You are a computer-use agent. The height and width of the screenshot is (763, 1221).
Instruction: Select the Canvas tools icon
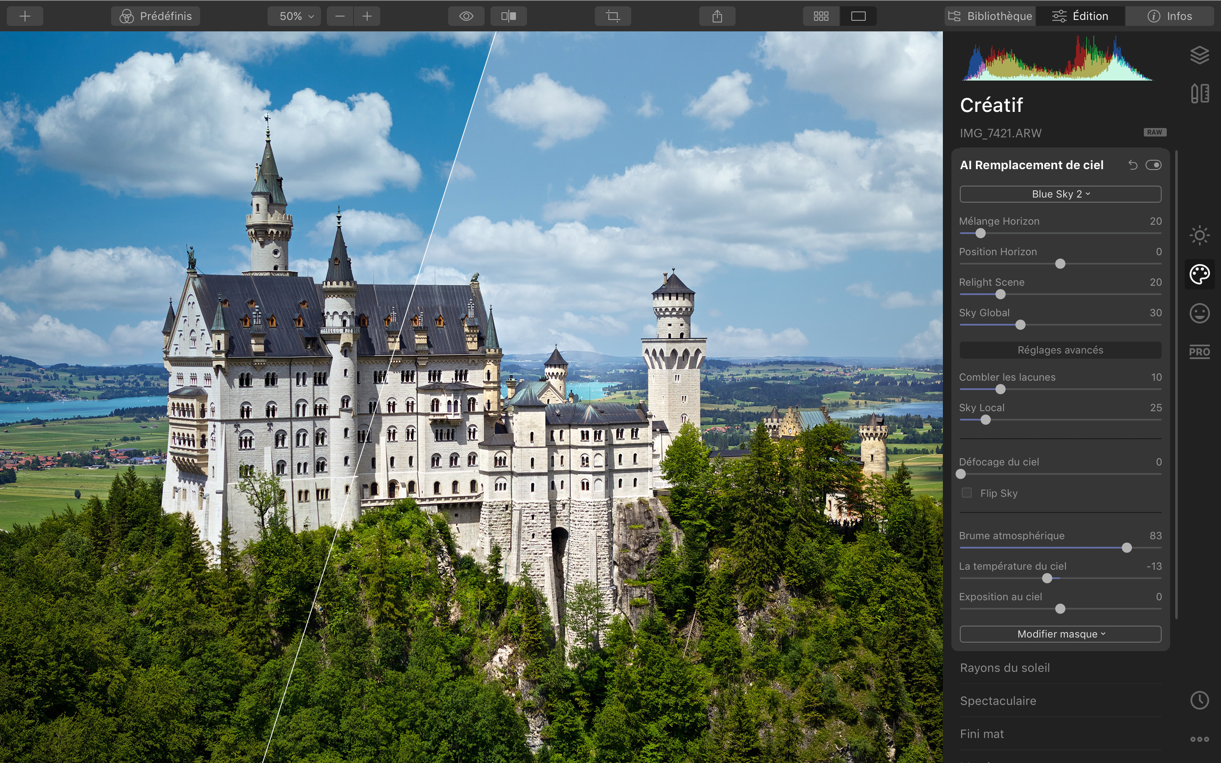1199,94
